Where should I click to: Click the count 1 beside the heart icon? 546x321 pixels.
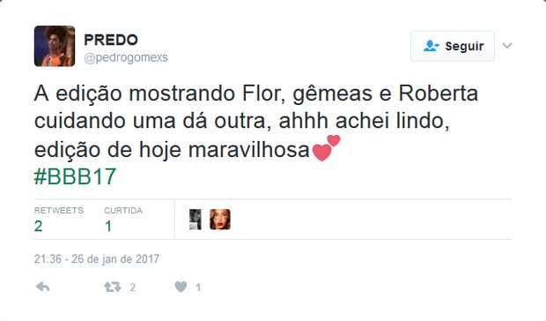coord(198,287)
